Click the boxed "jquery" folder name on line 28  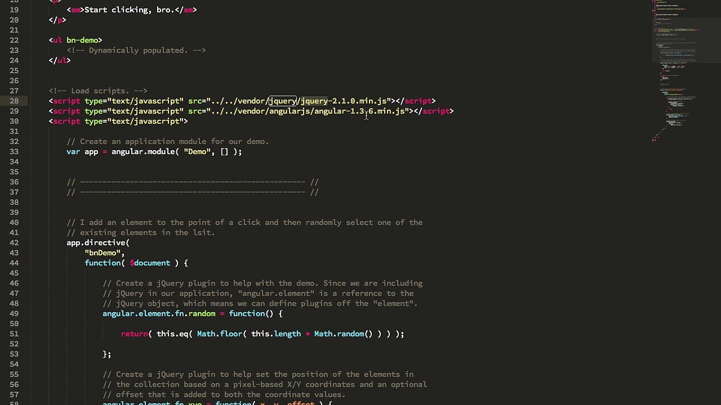pos(282,101)
